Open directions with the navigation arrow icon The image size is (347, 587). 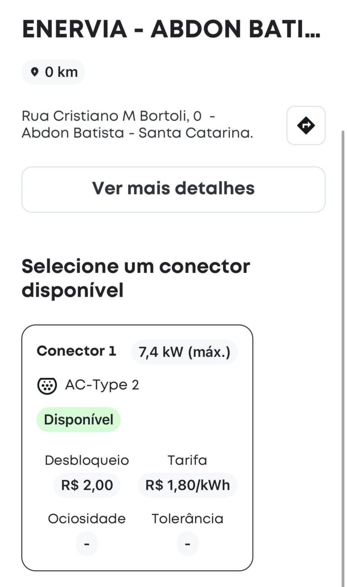point(306,126)
